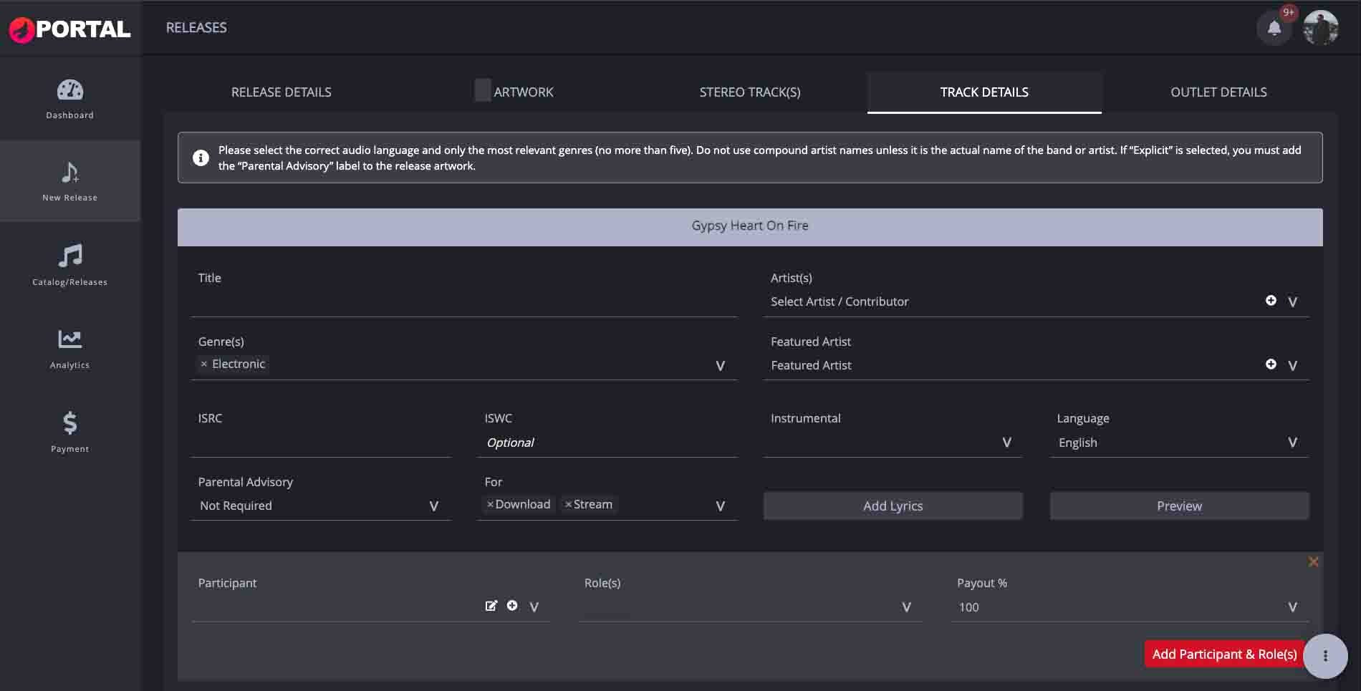Remove Electronic genre tag
This screenshot has height=691, width=1361.
[204, 364]
